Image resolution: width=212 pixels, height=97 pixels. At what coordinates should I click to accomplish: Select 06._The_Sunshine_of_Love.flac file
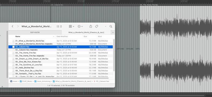pyautogui.click(x=61, y=65)
